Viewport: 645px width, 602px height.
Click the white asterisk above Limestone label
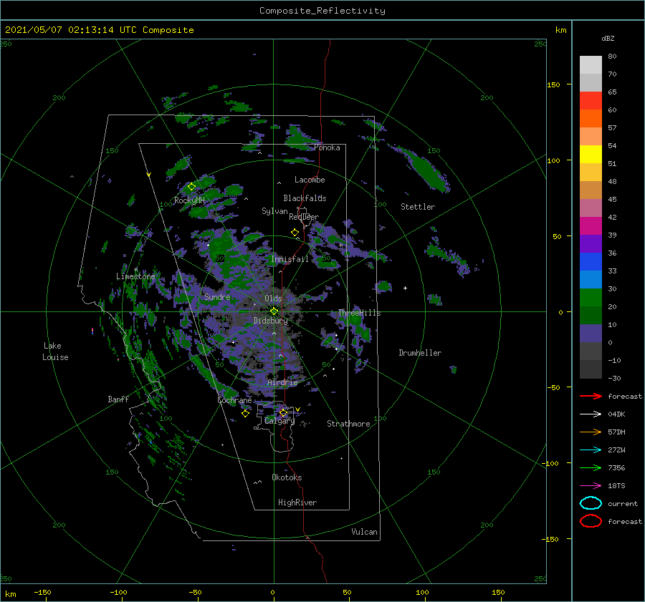(x=135, y=270)
